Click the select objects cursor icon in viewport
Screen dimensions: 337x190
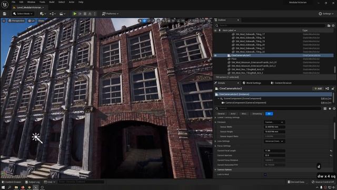(x=140, y=21)
